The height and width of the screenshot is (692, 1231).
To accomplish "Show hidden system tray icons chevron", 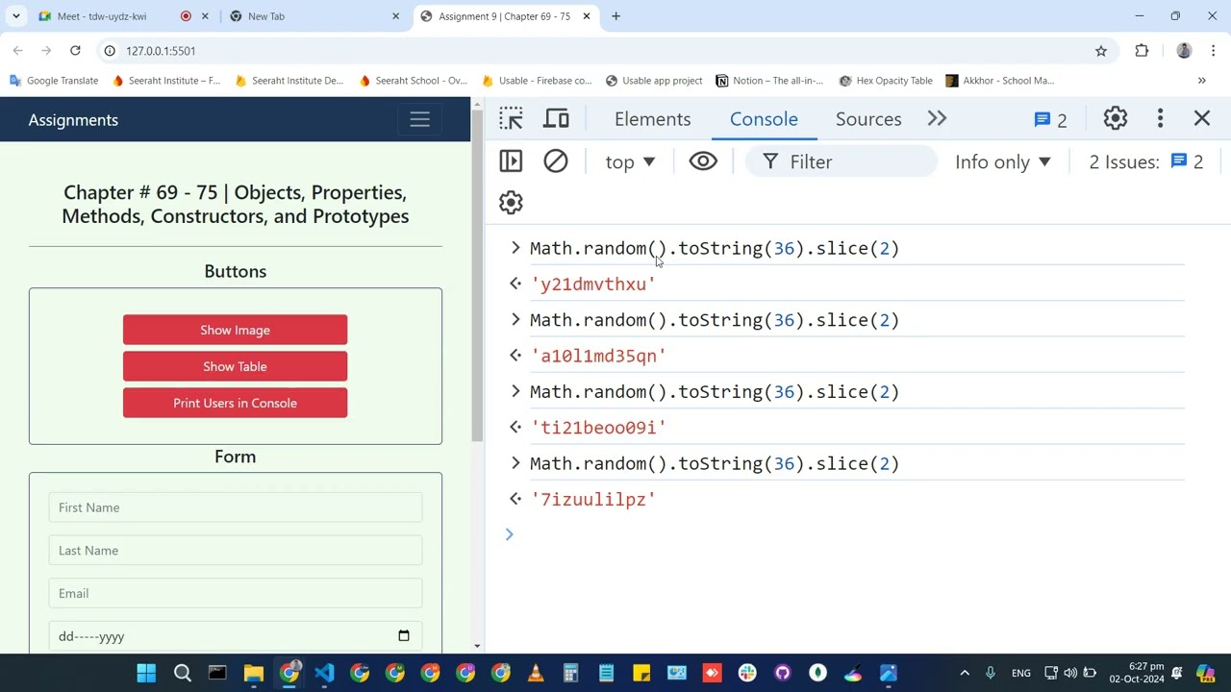I will 965,673.
